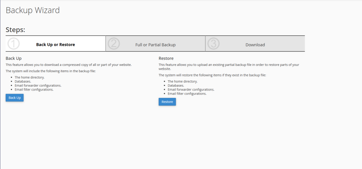Click the step 1 circle number icon

[13, 44]
